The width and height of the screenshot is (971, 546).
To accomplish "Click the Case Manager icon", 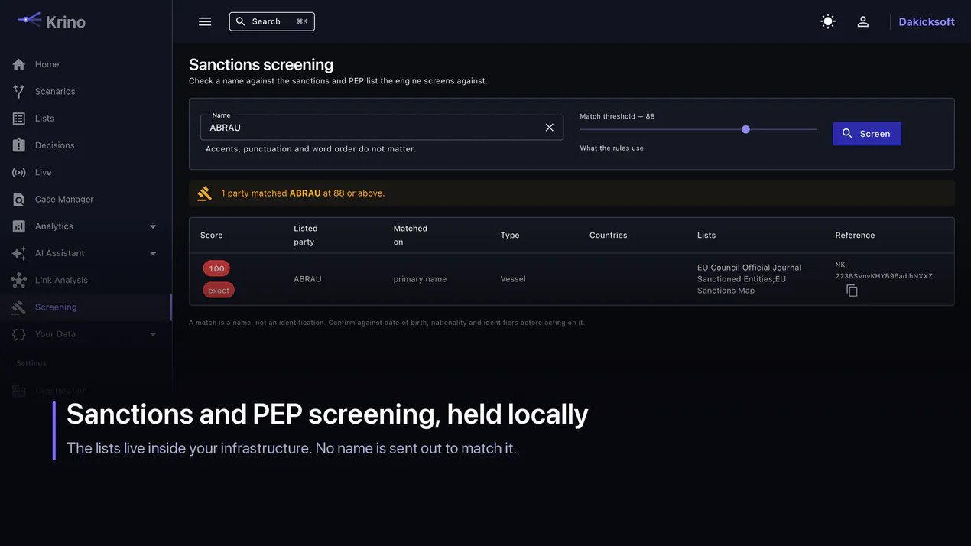I will (x=19, y=199).
